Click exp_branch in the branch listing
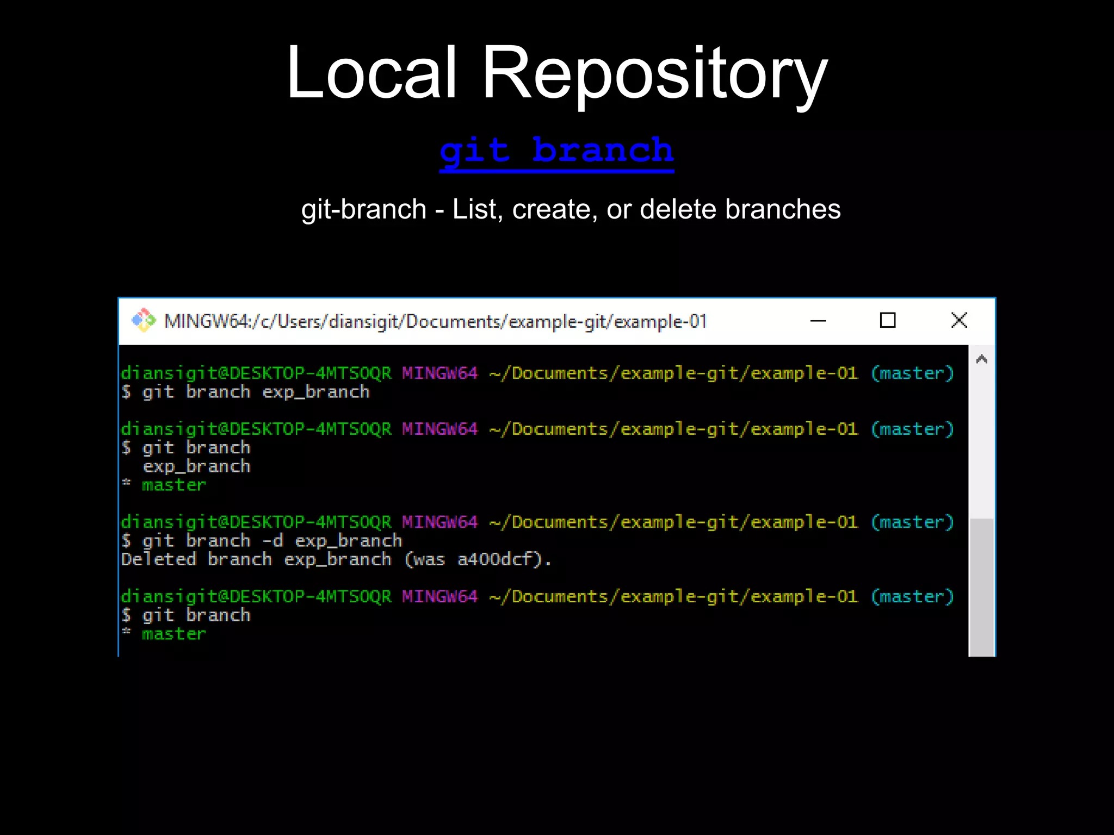 click(196, 466)
